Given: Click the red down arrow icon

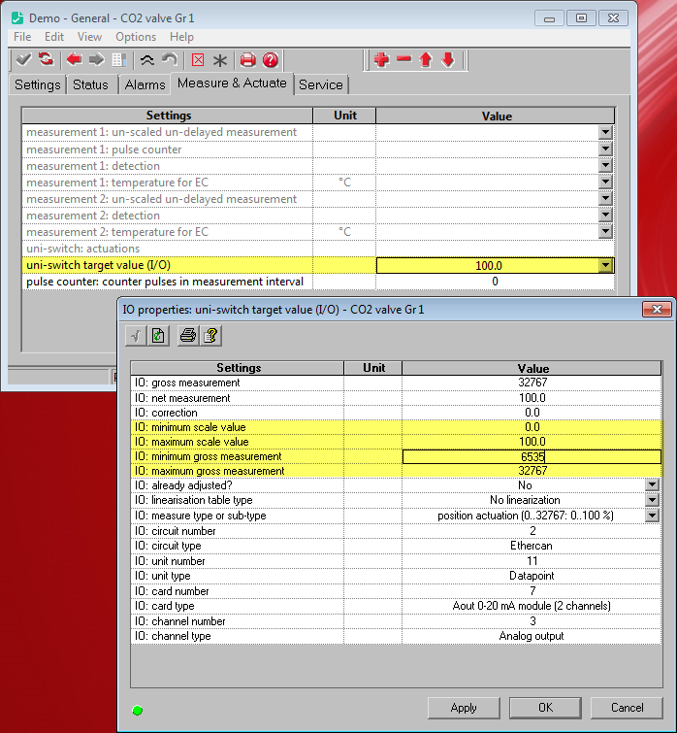Looking at the screenshot, I should point(448,60).
